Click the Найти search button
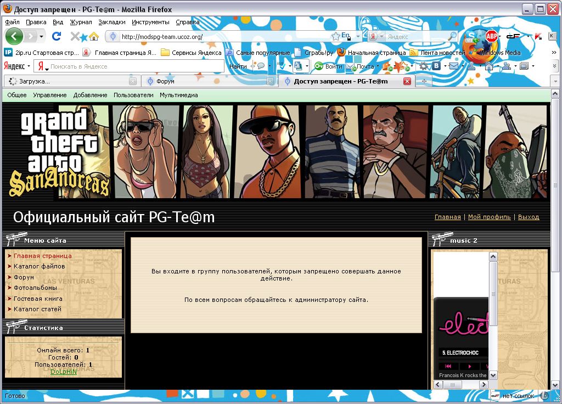Image resolution: width=562 pixels, height=404 pixels. coord(238,66)
